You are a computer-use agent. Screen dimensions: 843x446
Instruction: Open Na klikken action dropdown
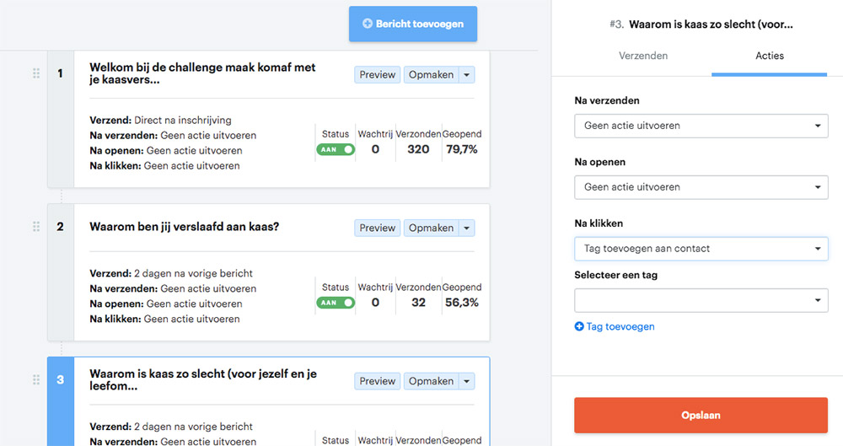point(701,249)
